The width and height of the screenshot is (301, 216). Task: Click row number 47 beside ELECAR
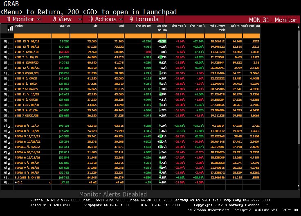[5, 178]
